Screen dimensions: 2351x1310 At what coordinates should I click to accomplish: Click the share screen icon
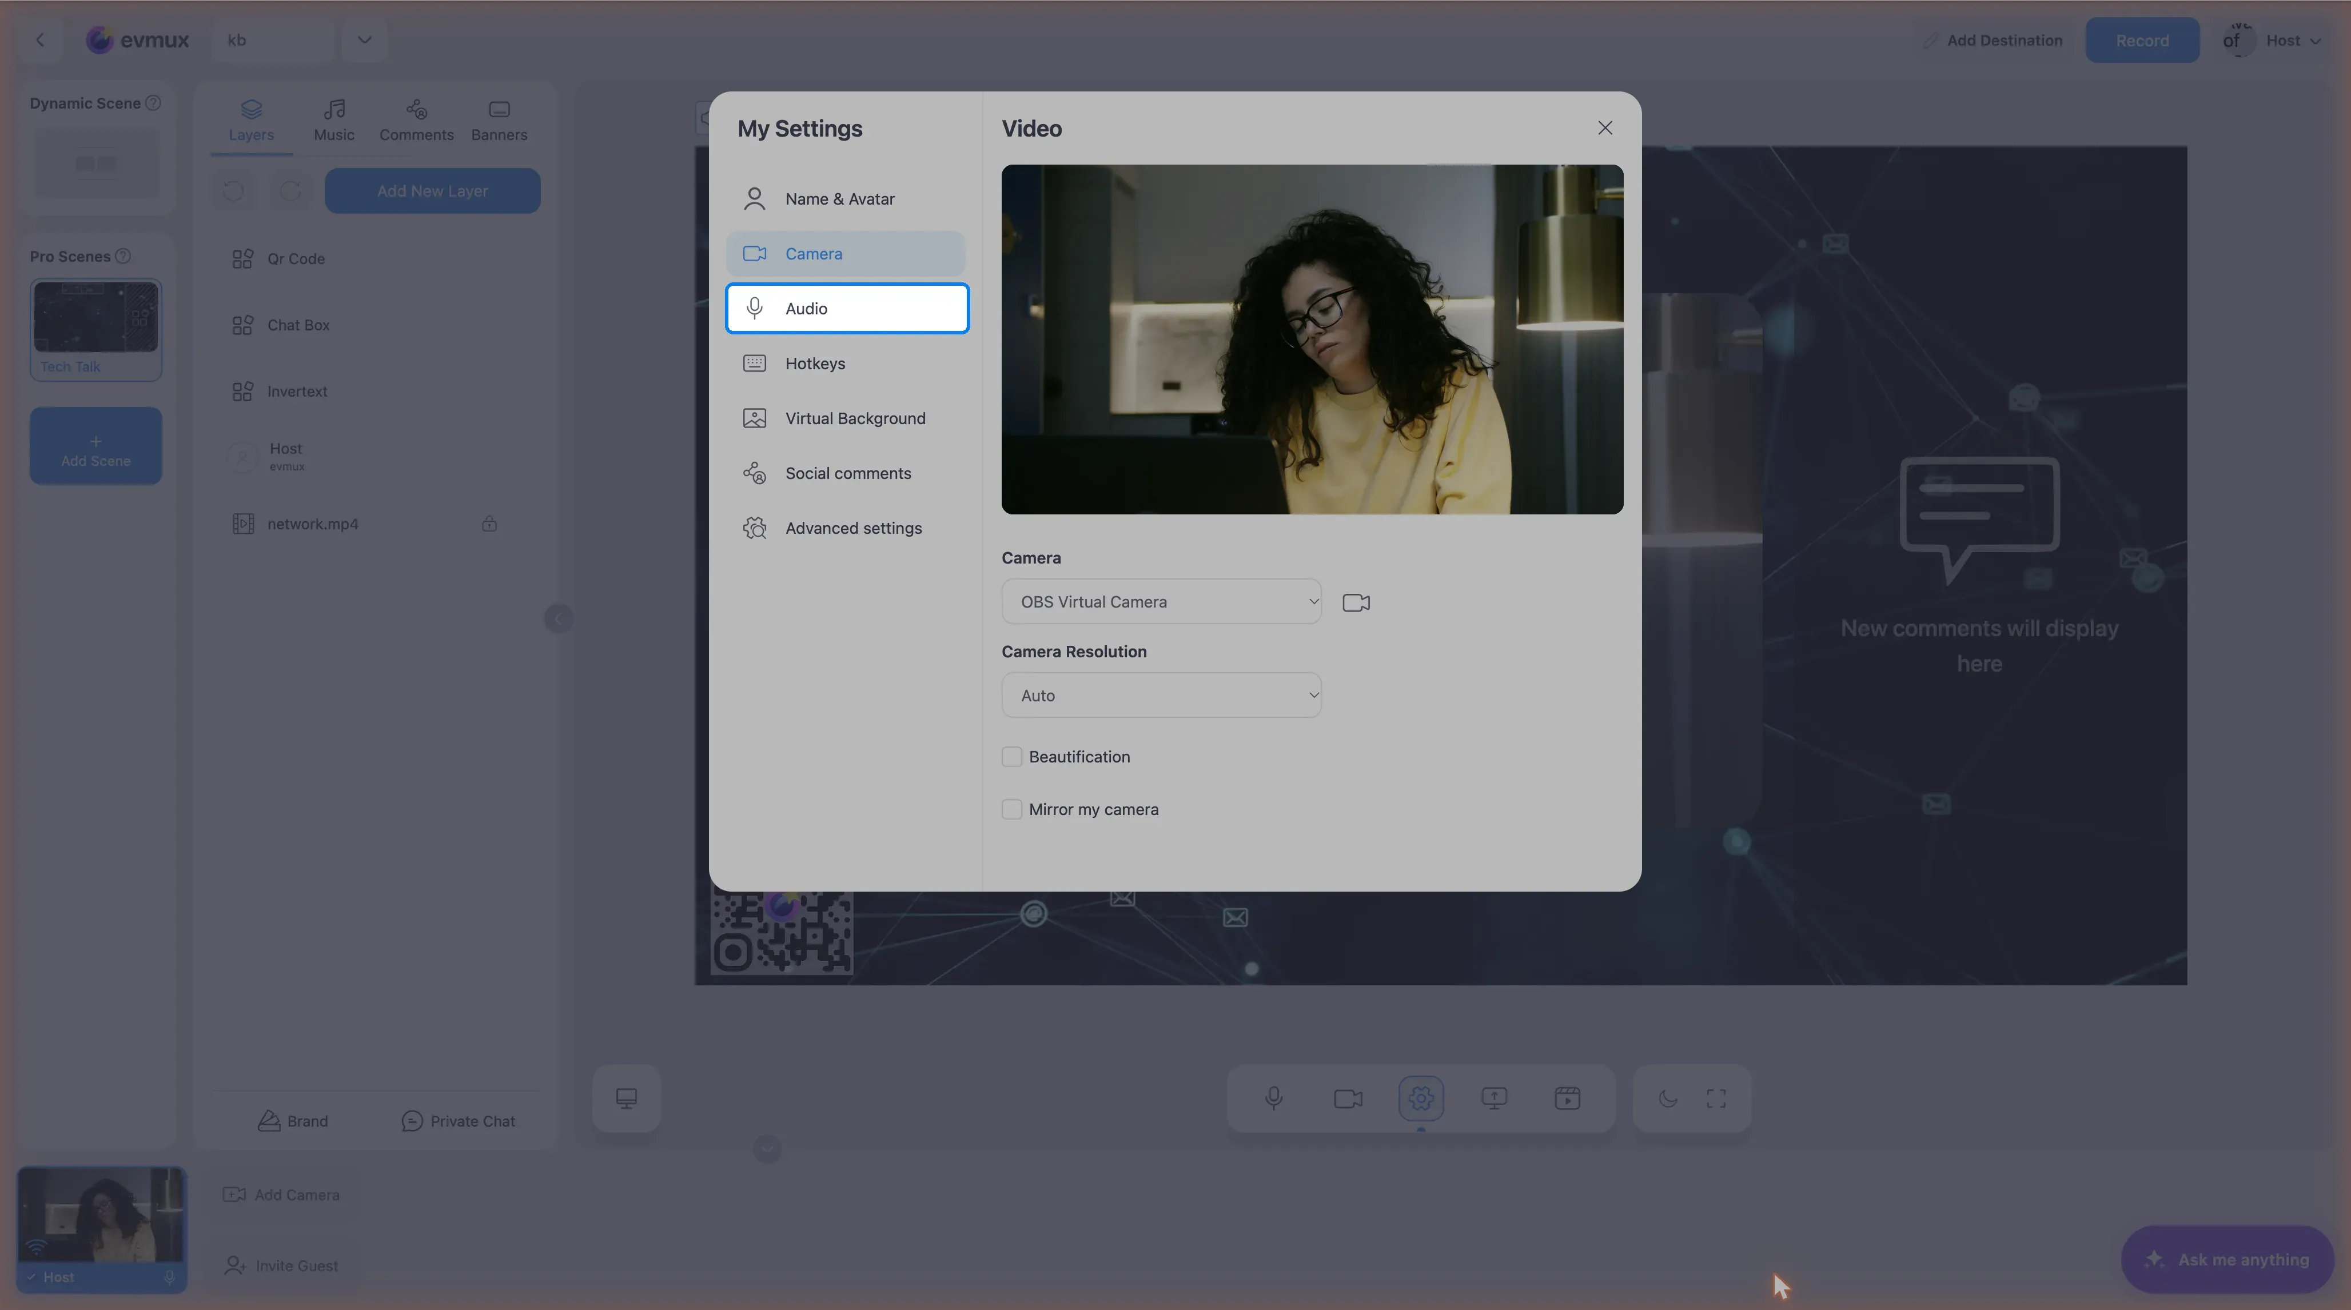pos(1494,1099)
